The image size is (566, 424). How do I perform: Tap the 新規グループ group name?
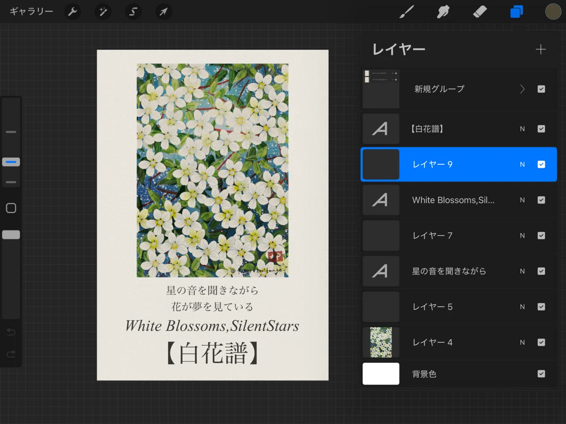click(x=439, y=89)
